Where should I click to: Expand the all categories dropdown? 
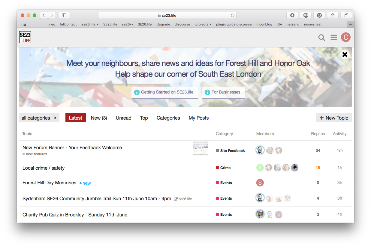pyautogui.click(x=39, y=118)
